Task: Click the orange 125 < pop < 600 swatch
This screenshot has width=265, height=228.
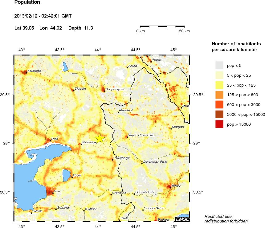Action: click(x=219, y=95)
